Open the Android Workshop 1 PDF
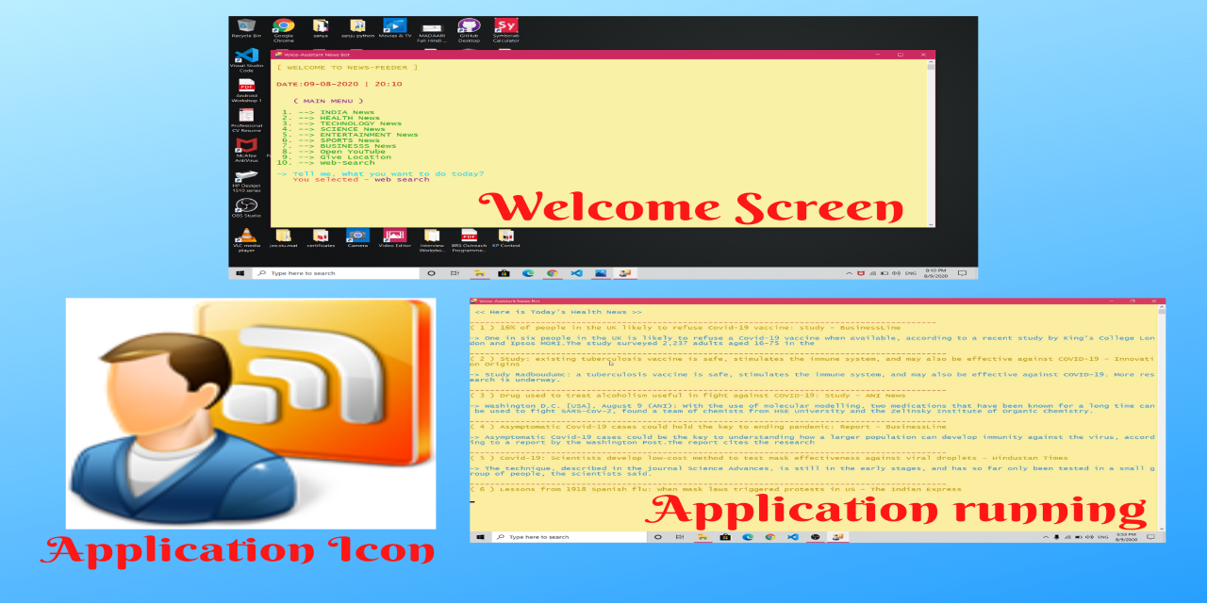 pos(246,90)
